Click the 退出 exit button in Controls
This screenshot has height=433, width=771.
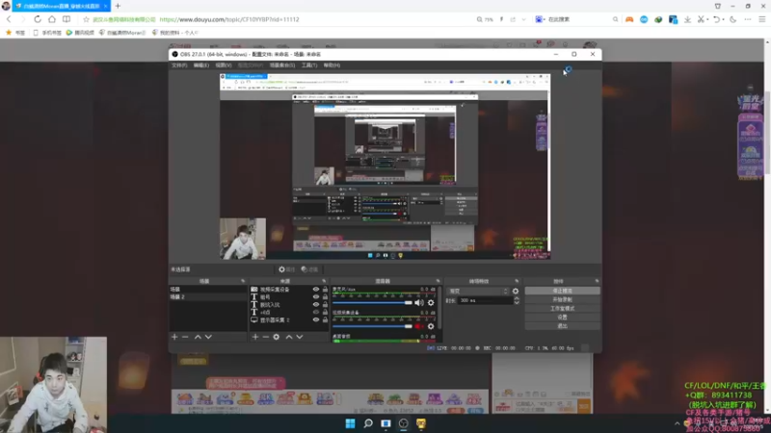click(x=563, y=326)
